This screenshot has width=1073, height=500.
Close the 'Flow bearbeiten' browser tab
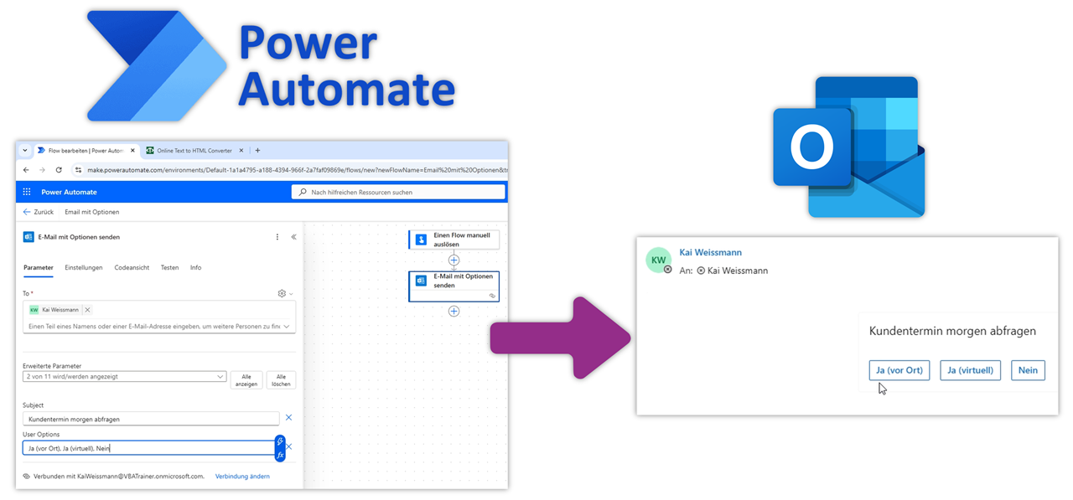(x=131, y=151)
